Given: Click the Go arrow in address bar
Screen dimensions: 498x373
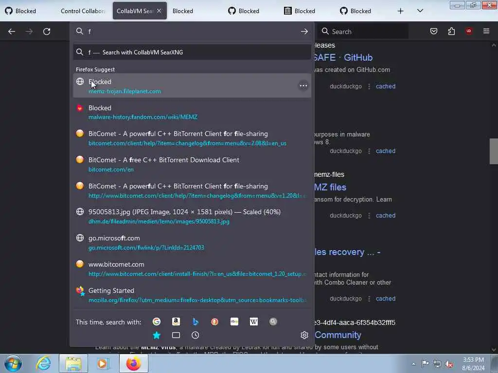Looking at the screenshot, I should tap(304, 31).
